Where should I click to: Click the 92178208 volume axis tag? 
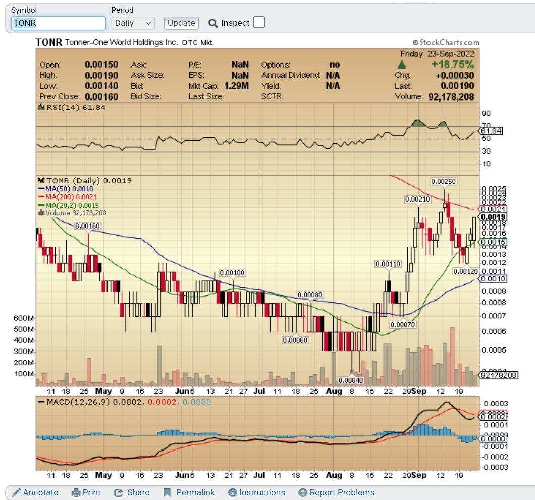tap(499, 375)
